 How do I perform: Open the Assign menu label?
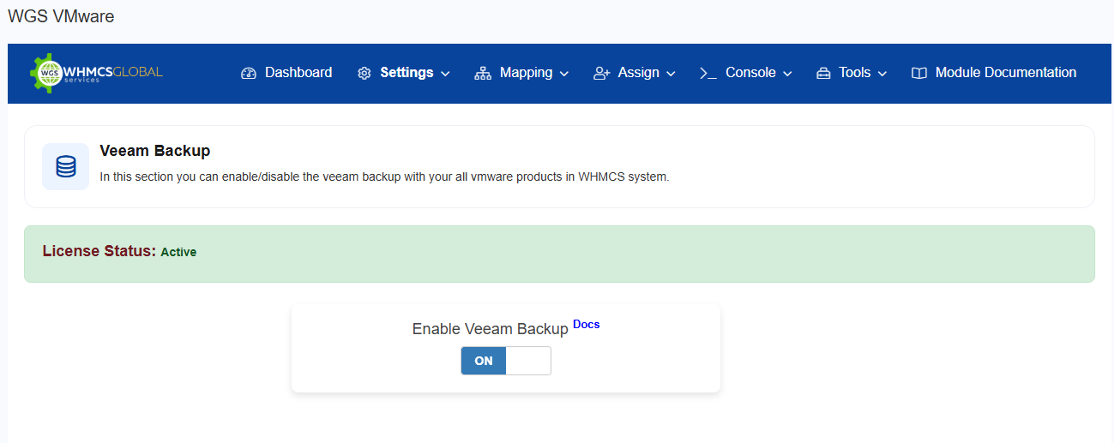pyautogui.click(x=638, y=73)
